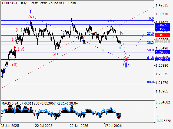Click the 70.00 RSI level value
The image size is (173, 129).
click(160, 107)
